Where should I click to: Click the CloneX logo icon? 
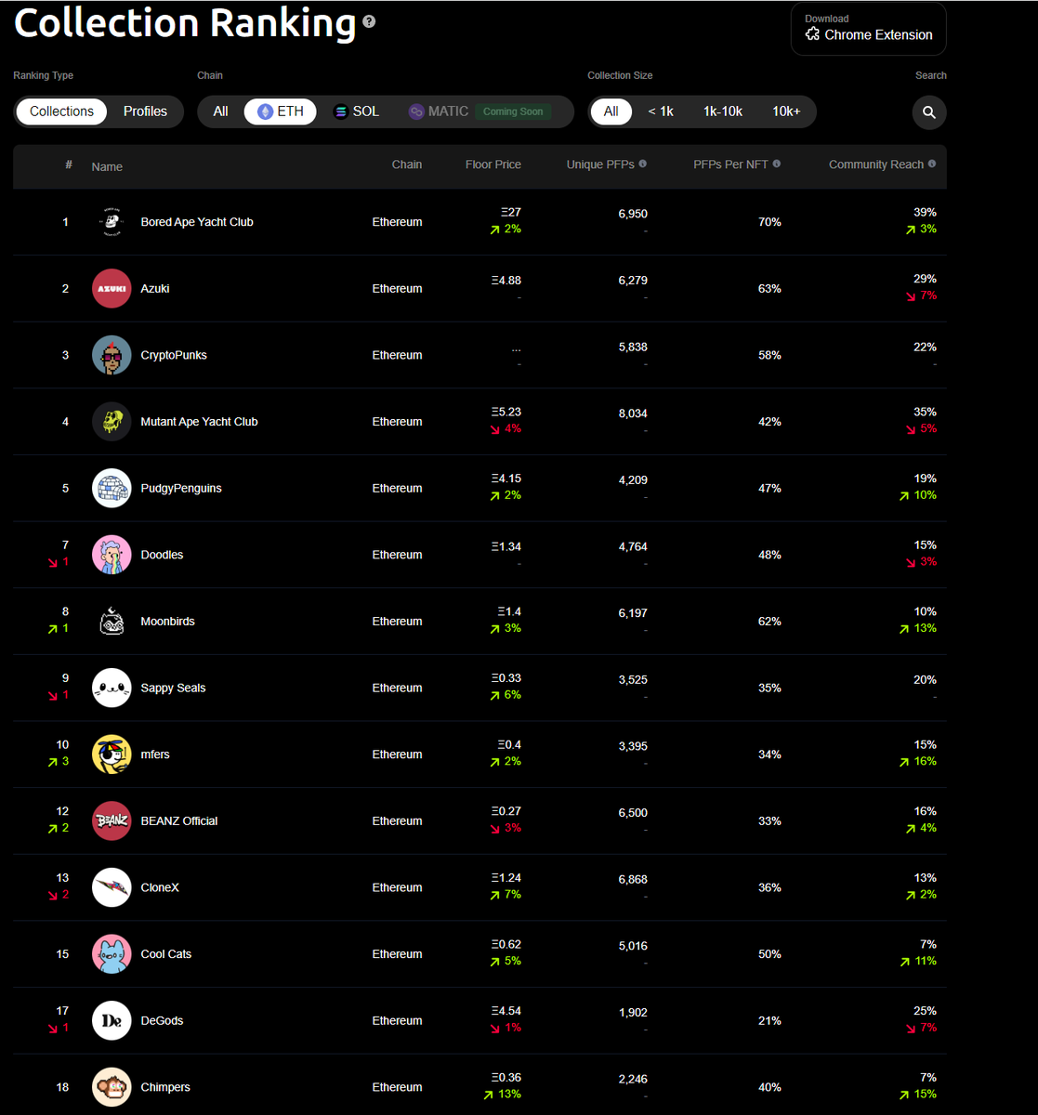pos(112,887)
